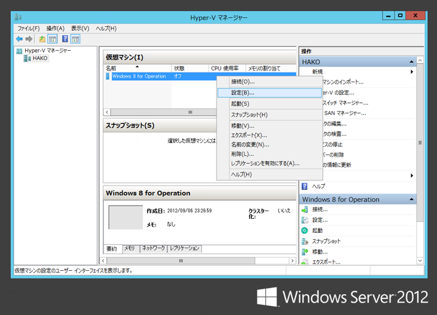The width and height of the screenshot is (437, 315).
Task: Click the forward arrow toolbar icon
Action: [29, 39]
